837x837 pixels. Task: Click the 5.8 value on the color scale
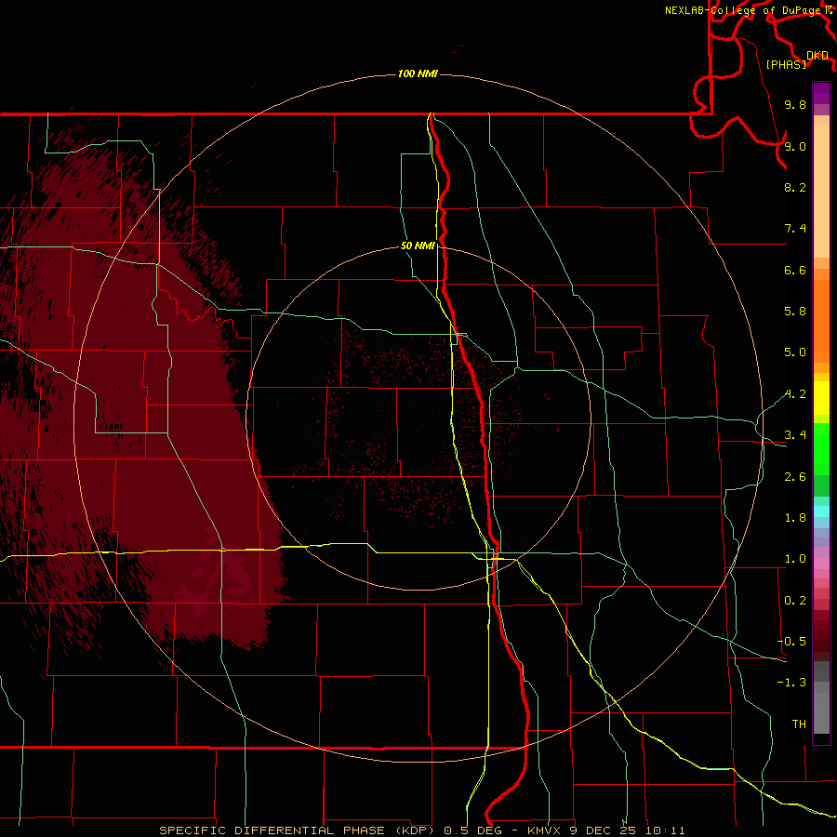pos(795,312)
